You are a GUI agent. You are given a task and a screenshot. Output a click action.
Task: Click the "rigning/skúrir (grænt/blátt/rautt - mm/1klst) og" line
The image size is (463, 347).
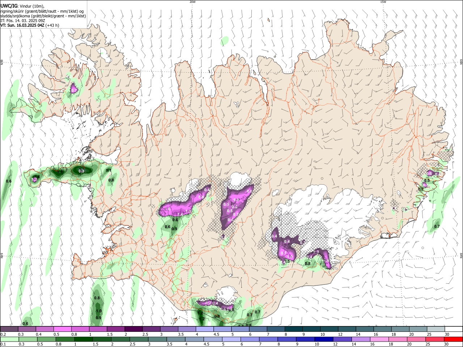click(x=42, y=11)
